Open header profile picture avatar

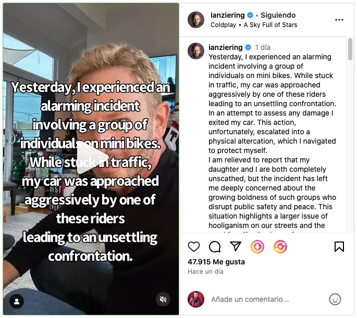tap(196, 20)
